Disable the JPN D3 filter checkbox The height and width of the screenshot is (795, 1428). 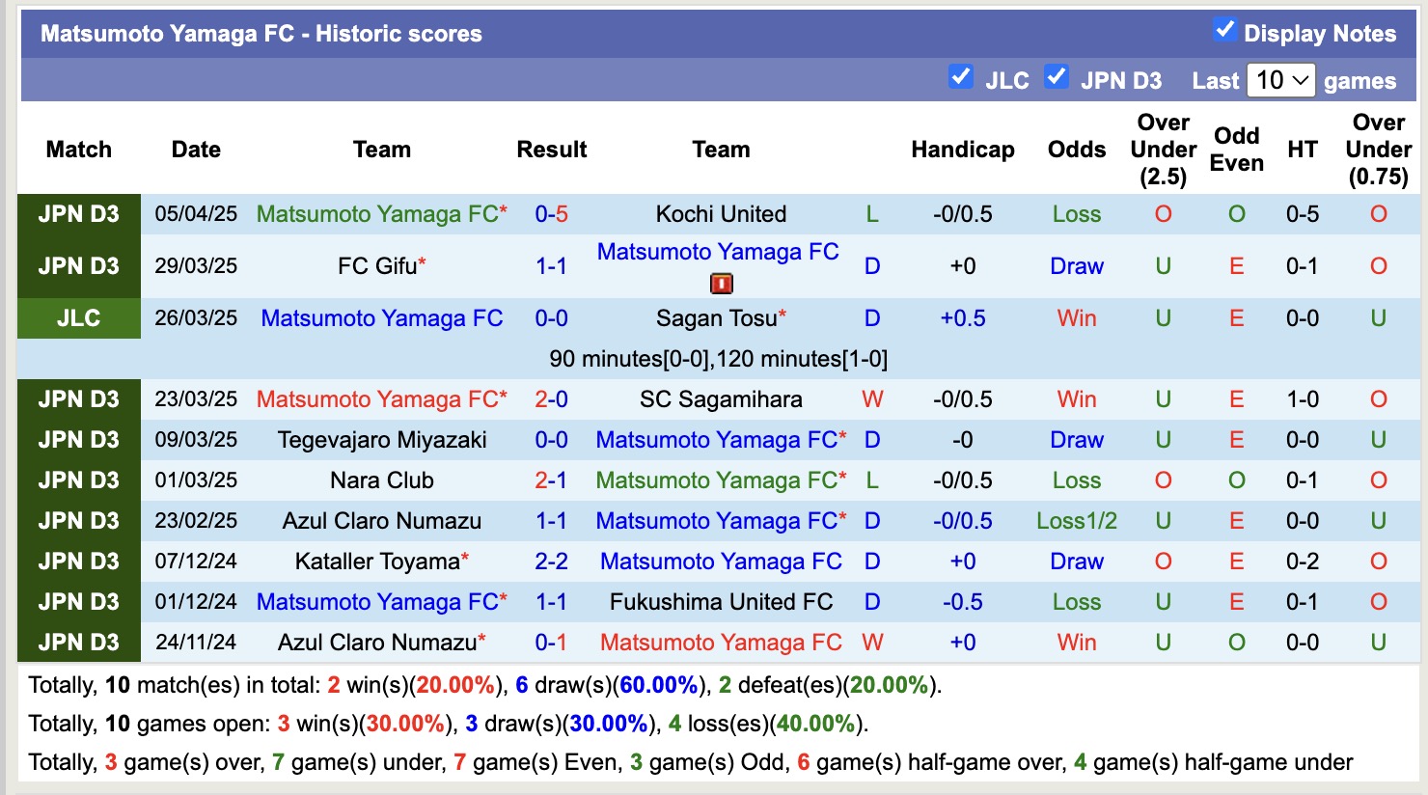[1057, 77]
